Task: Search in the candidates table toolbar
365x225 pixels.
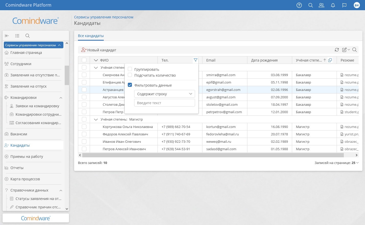Action: click(355, 50)
